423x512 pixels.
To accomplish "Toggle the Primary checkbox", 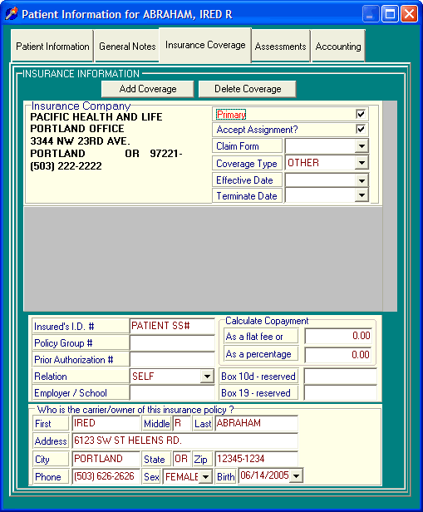I will click(361, 115).
